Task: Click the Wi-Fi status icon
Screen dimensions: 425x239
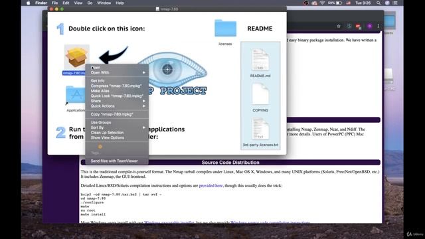Action: pyautogui.click(x=322, y=3)
